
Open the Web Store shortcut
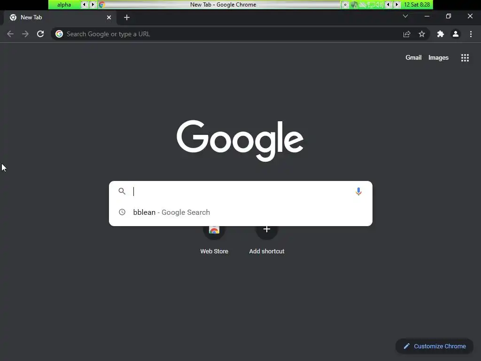(x=214, y=239)
